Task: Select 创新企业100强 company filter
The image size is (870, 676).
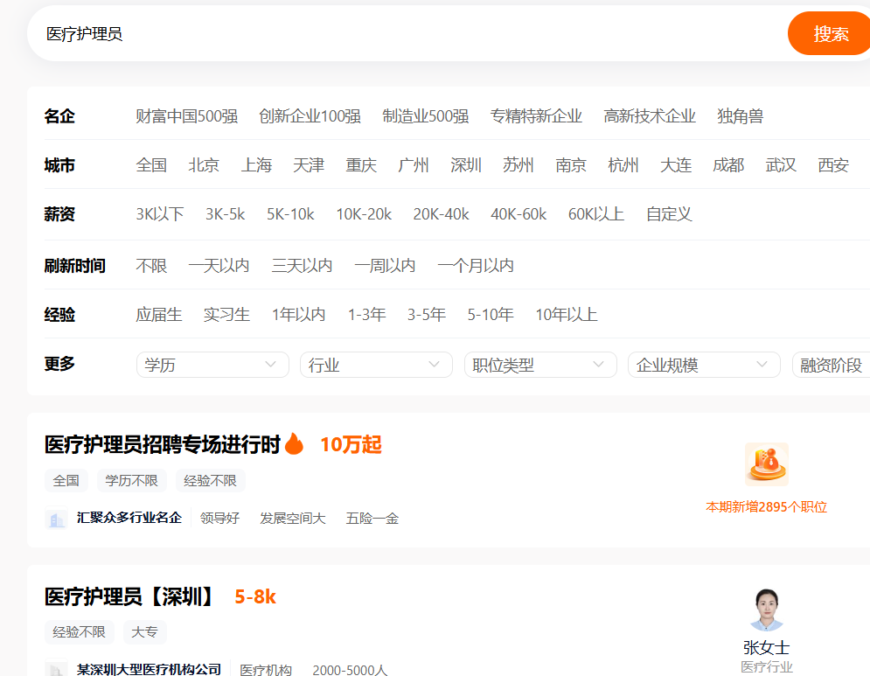Action: pos(310,116)
